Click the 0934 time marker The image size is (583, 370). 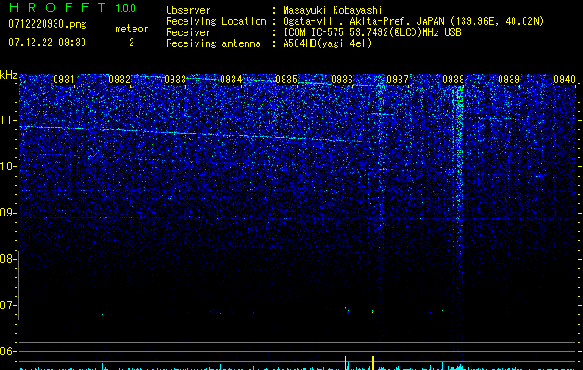[231, 79]
